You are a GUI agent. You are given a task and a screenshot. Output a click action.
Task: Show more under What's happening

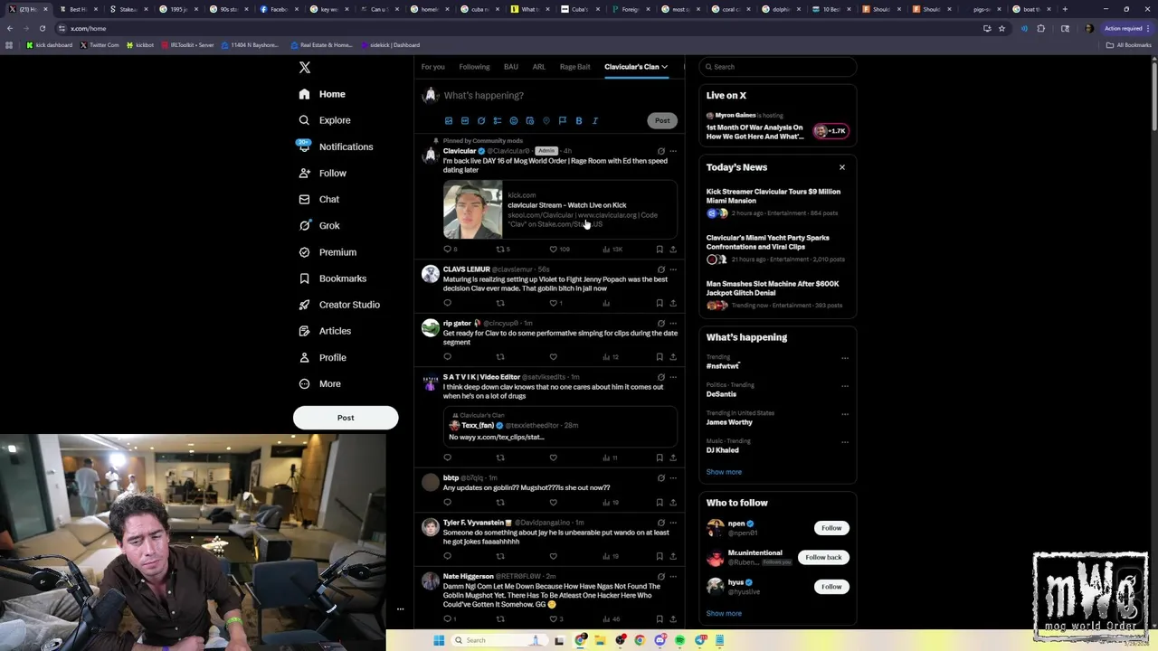pyautogui.click(x=724, y=472)
